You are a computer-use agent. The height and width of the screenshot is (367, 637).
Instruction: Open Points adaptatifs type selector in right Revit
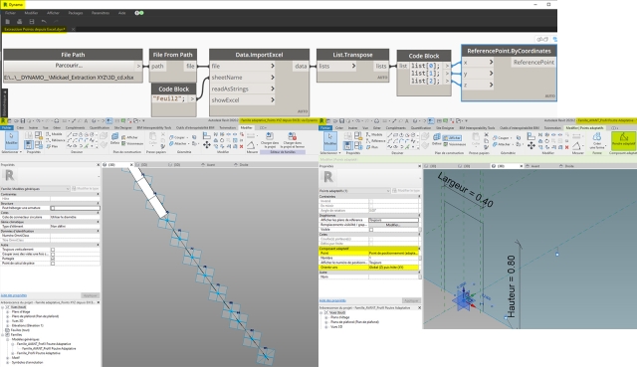pos(354,190)
